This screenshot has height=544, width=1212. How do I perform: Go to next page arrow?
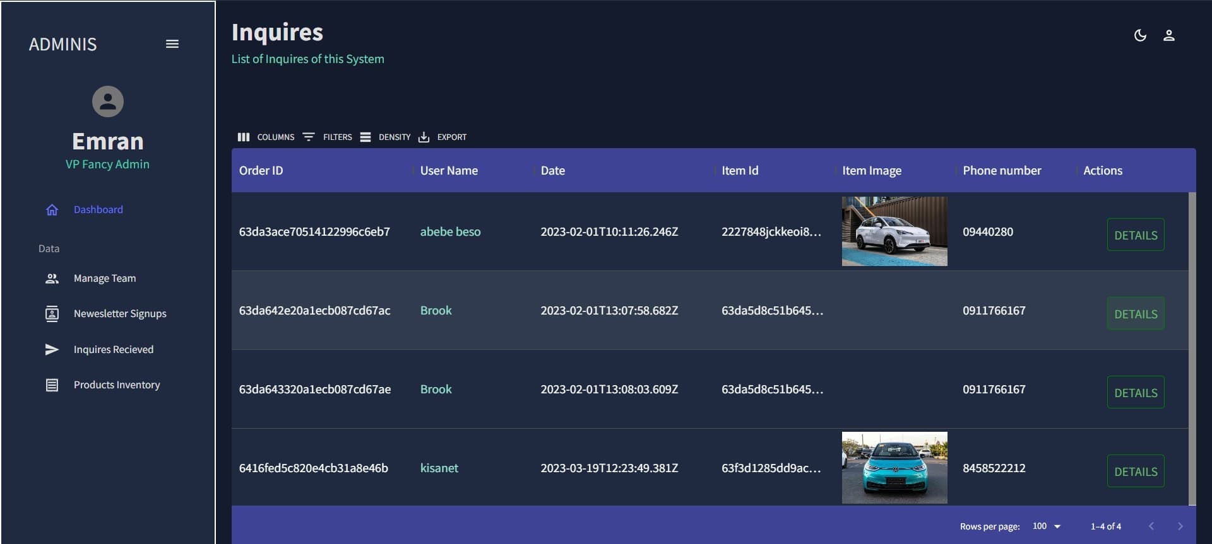click(1180, 526)
